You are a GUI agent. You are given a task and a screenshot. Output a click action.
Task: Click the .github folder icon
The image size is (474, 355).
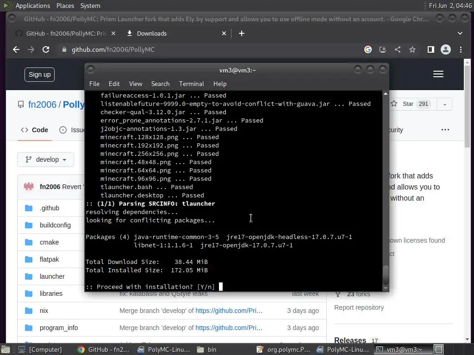(x=29, y=208)
